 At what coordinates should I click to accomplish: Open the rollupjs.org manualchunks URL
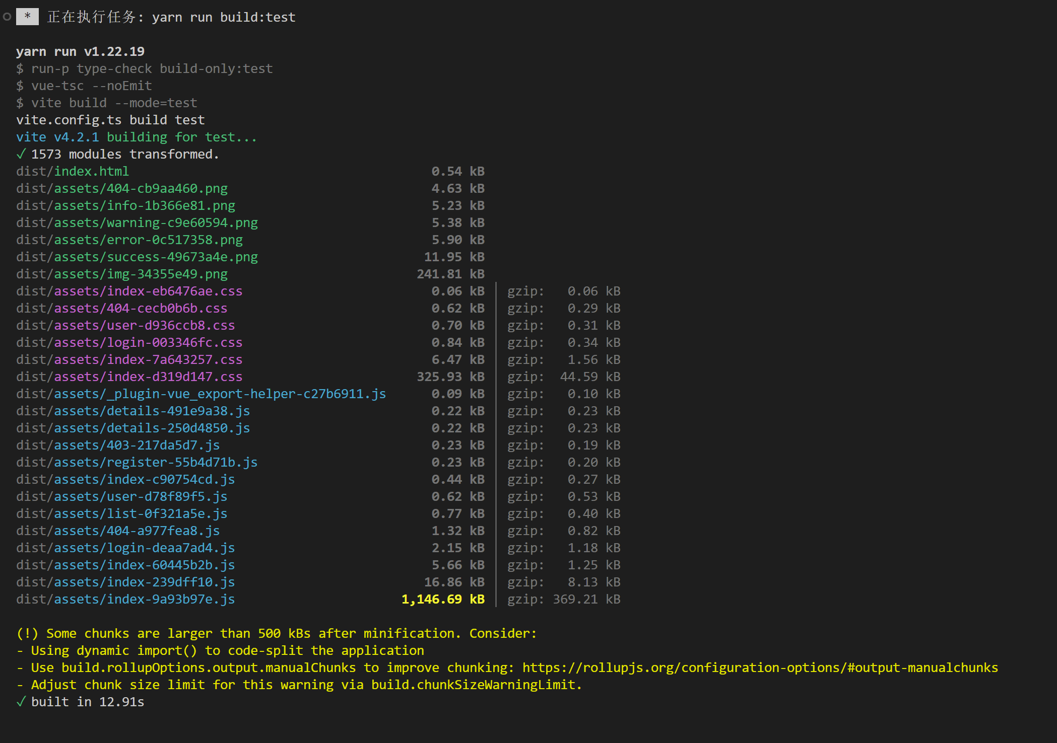(x=760, y=667)
